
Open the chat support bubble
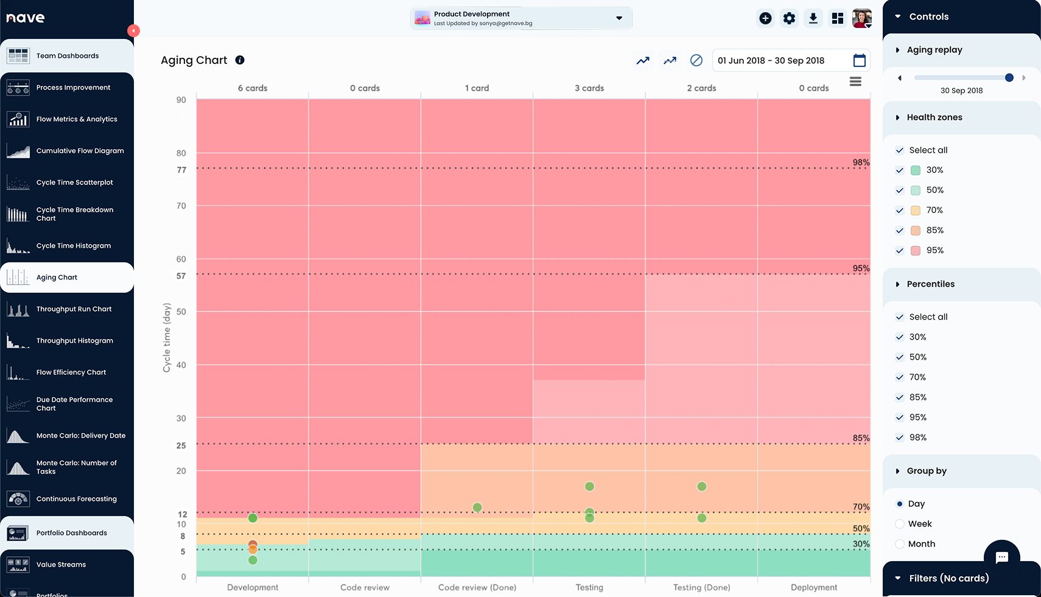(x=1001, y=557)
